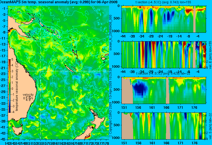Click the '1000' depth tick on lat=-22 temperature section
The height and width of the screenshot is (145, 212).
(x=116, y=102)
